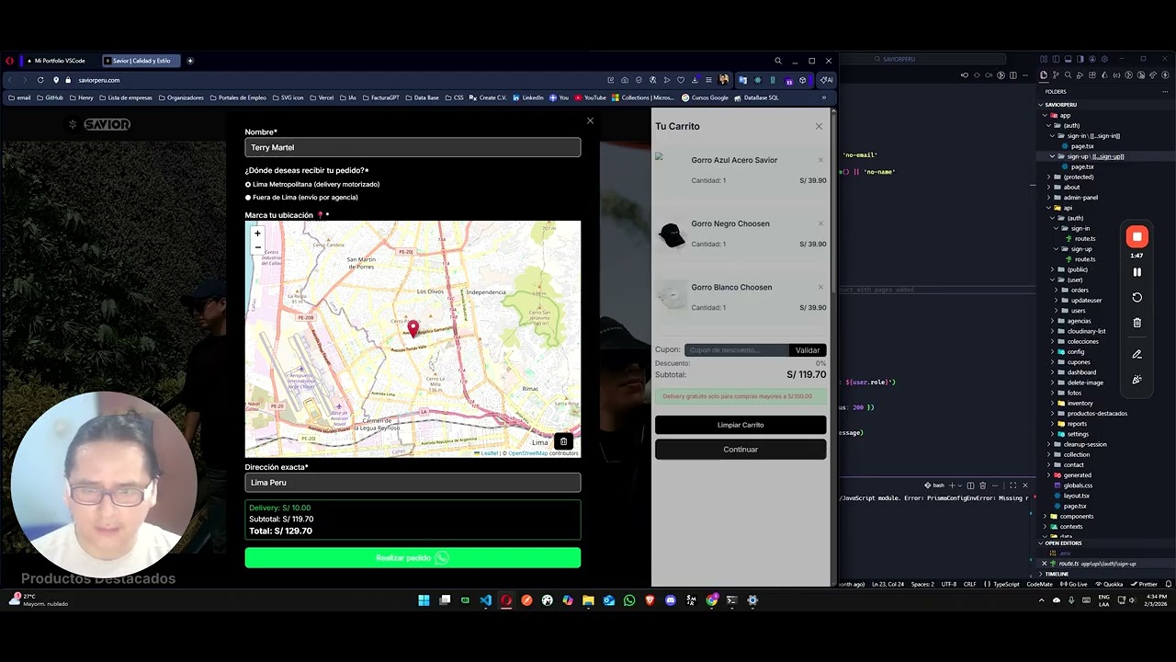Open the OpenStreetMap contributors link

click(x=527, y=453)
